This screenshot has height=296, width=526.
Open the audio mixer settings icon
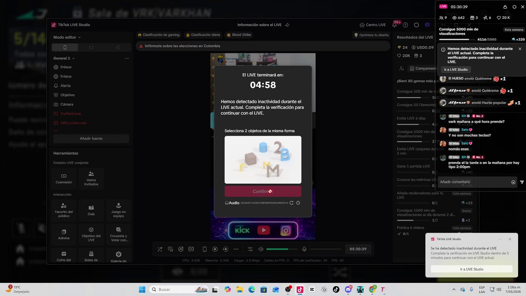250,249
